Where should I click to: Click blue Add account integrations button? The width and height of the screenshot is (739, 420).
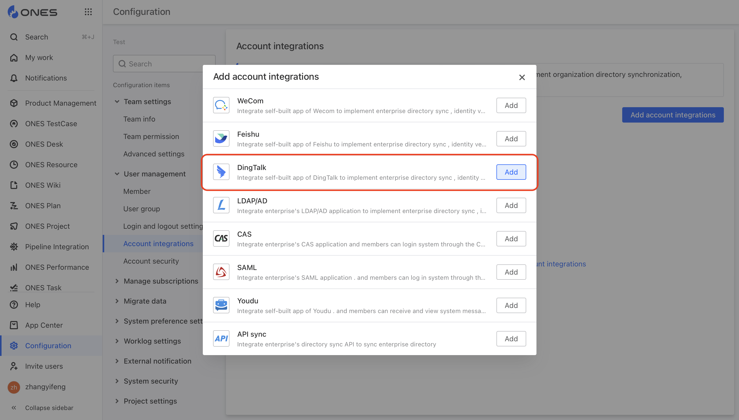pyautogui.click(x=673, y=115)
